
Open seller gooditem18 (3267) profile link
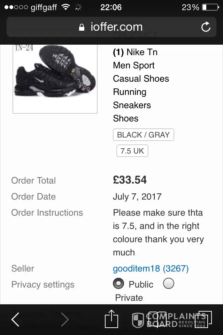[x=151, y=268]
